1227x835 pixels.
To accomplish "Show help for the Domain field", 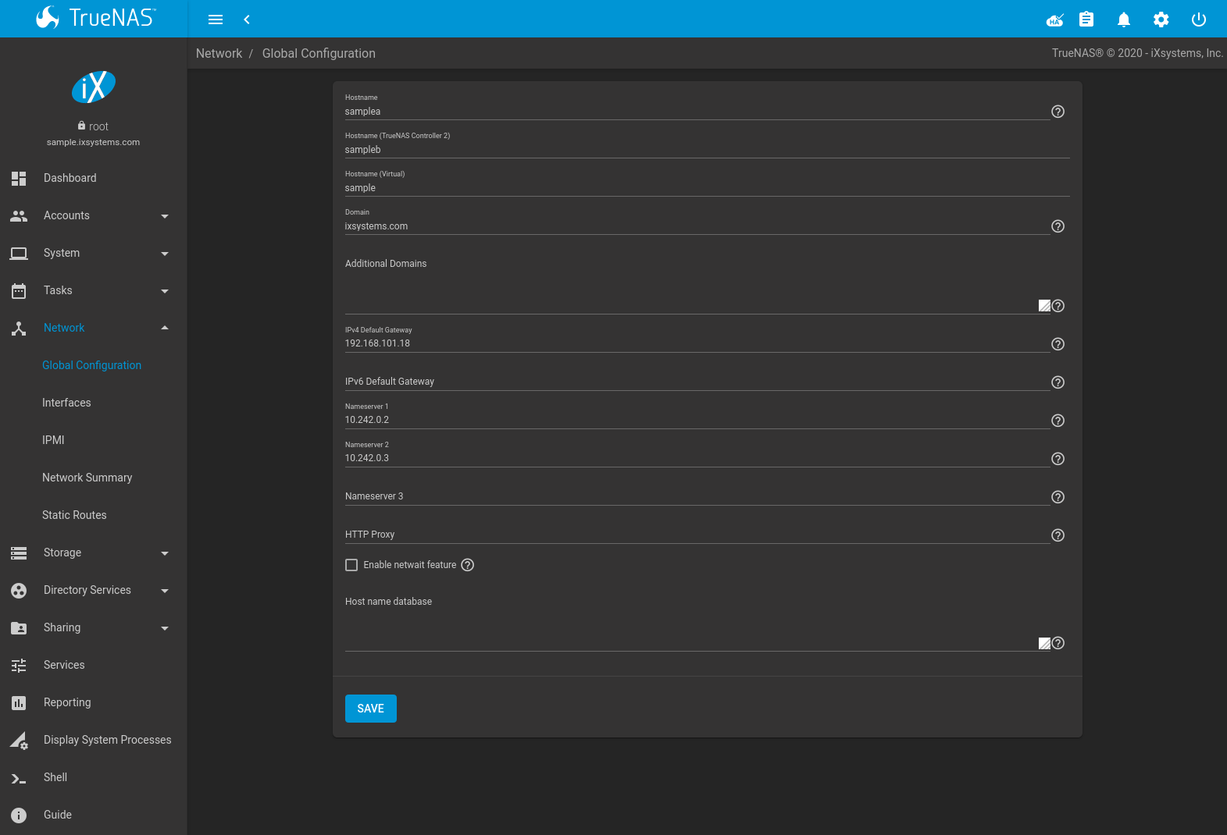I will (1058, 226).
